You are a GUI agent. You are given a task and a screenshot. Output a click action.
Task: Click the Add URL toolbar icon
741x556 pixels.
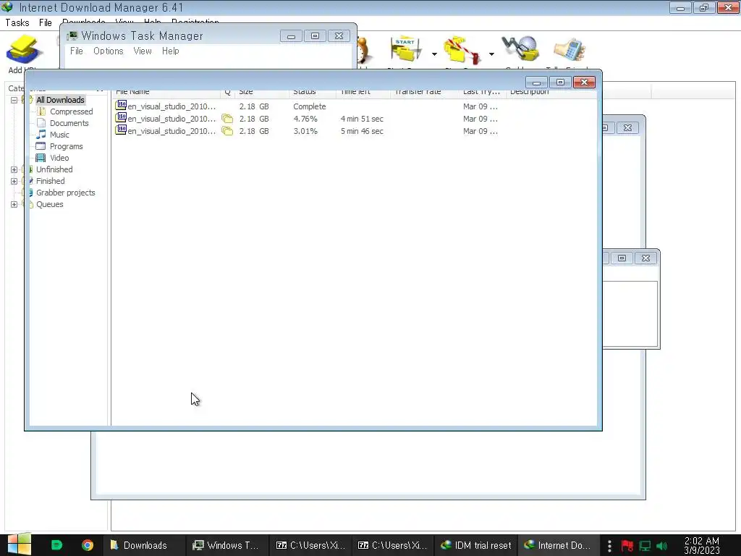tap(24, 50)
